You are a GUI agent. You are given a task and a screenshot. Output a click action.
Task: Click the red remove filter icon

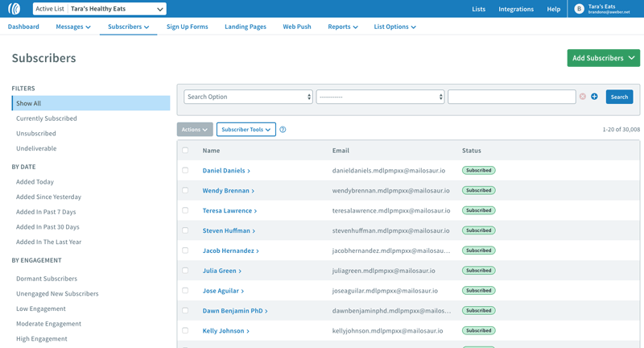coord(583,97)
